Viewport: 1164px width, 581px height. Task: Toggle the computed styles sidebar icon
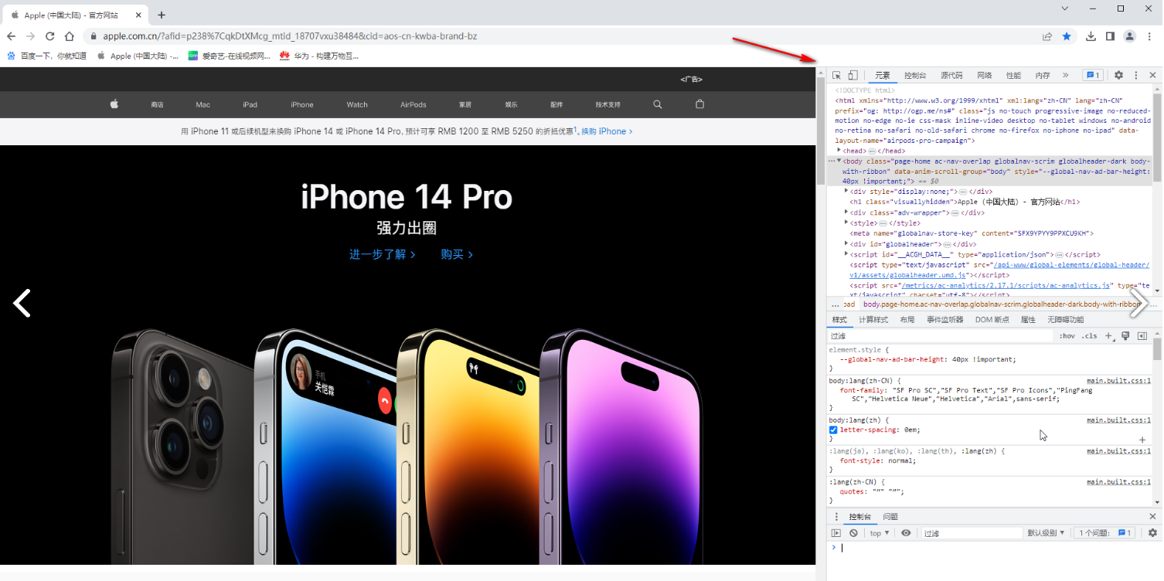tap(1142, 336)
